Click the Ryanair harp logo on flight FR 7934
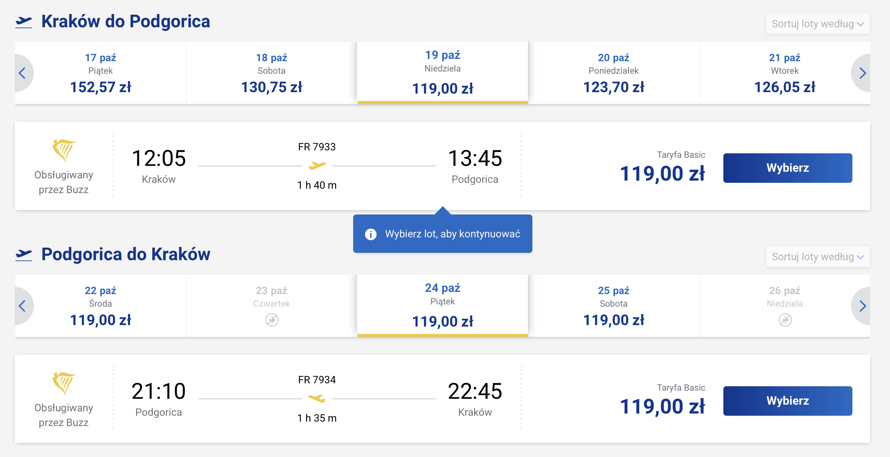Viewport: 890px width, 457px height. pos(64,383)
